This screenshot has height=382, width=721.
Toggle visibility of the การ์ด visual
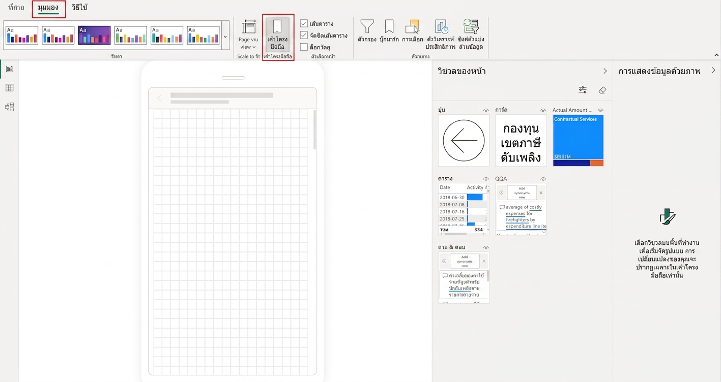(x=543, y=110)
